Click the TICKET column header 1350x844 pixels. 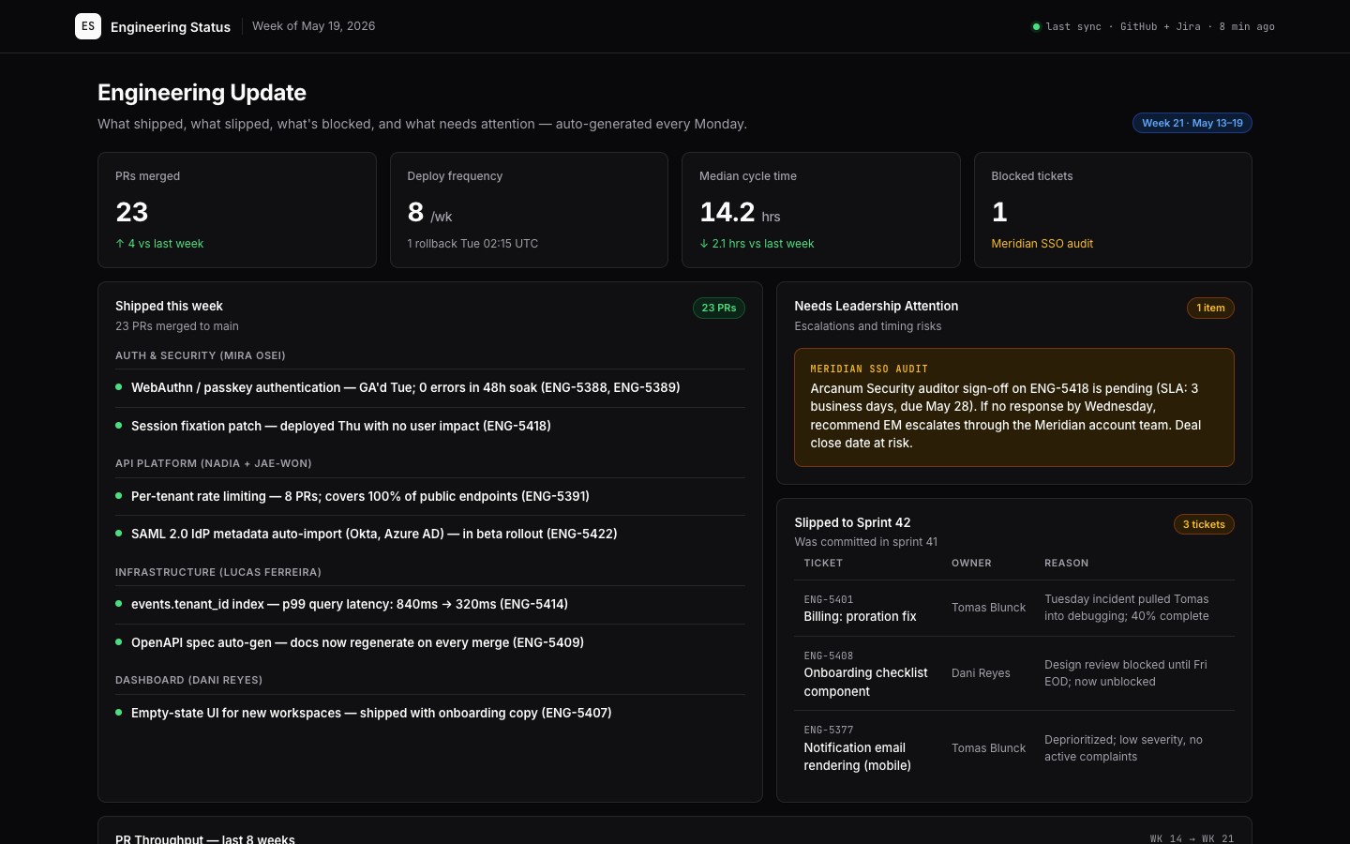[x=823, y=564]
